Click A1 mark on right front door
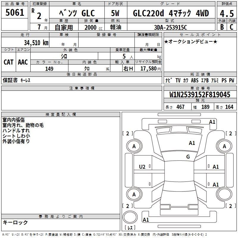Viewport: 238px width, 238px height. [x=216, y=167]
